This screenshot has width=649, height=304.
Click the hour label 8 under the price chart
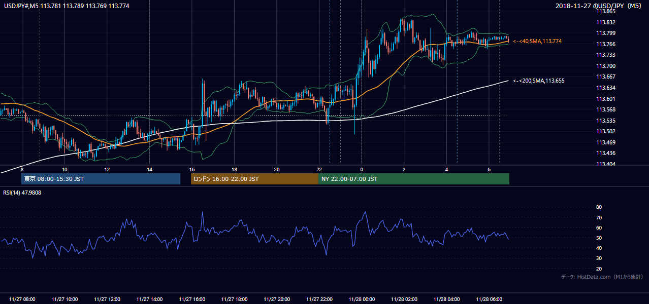22,169
